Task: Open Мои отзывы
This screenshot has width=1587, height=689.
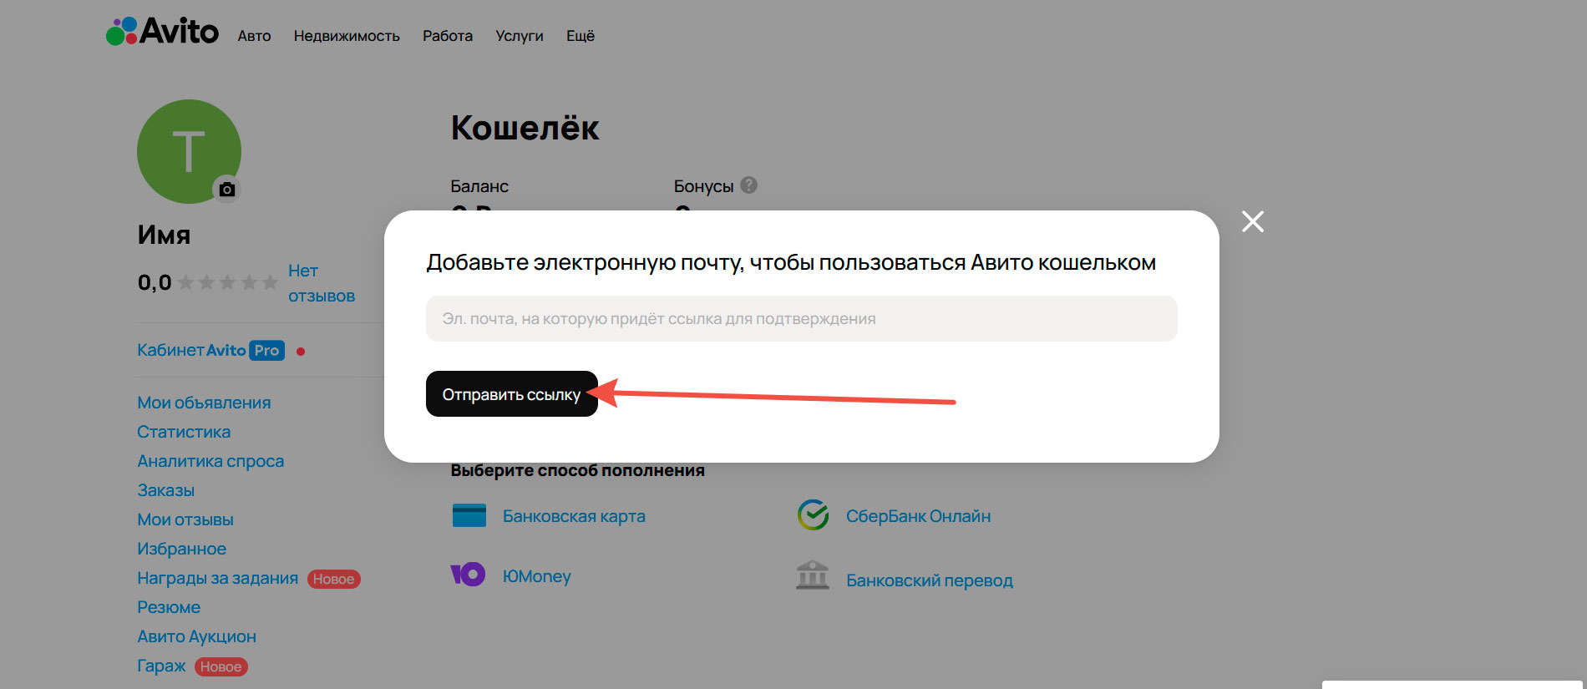Action: click(x=185, y=519)
